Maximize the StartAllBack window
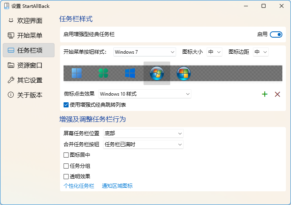This screenshot has height=205, width=291. [264, 6]
